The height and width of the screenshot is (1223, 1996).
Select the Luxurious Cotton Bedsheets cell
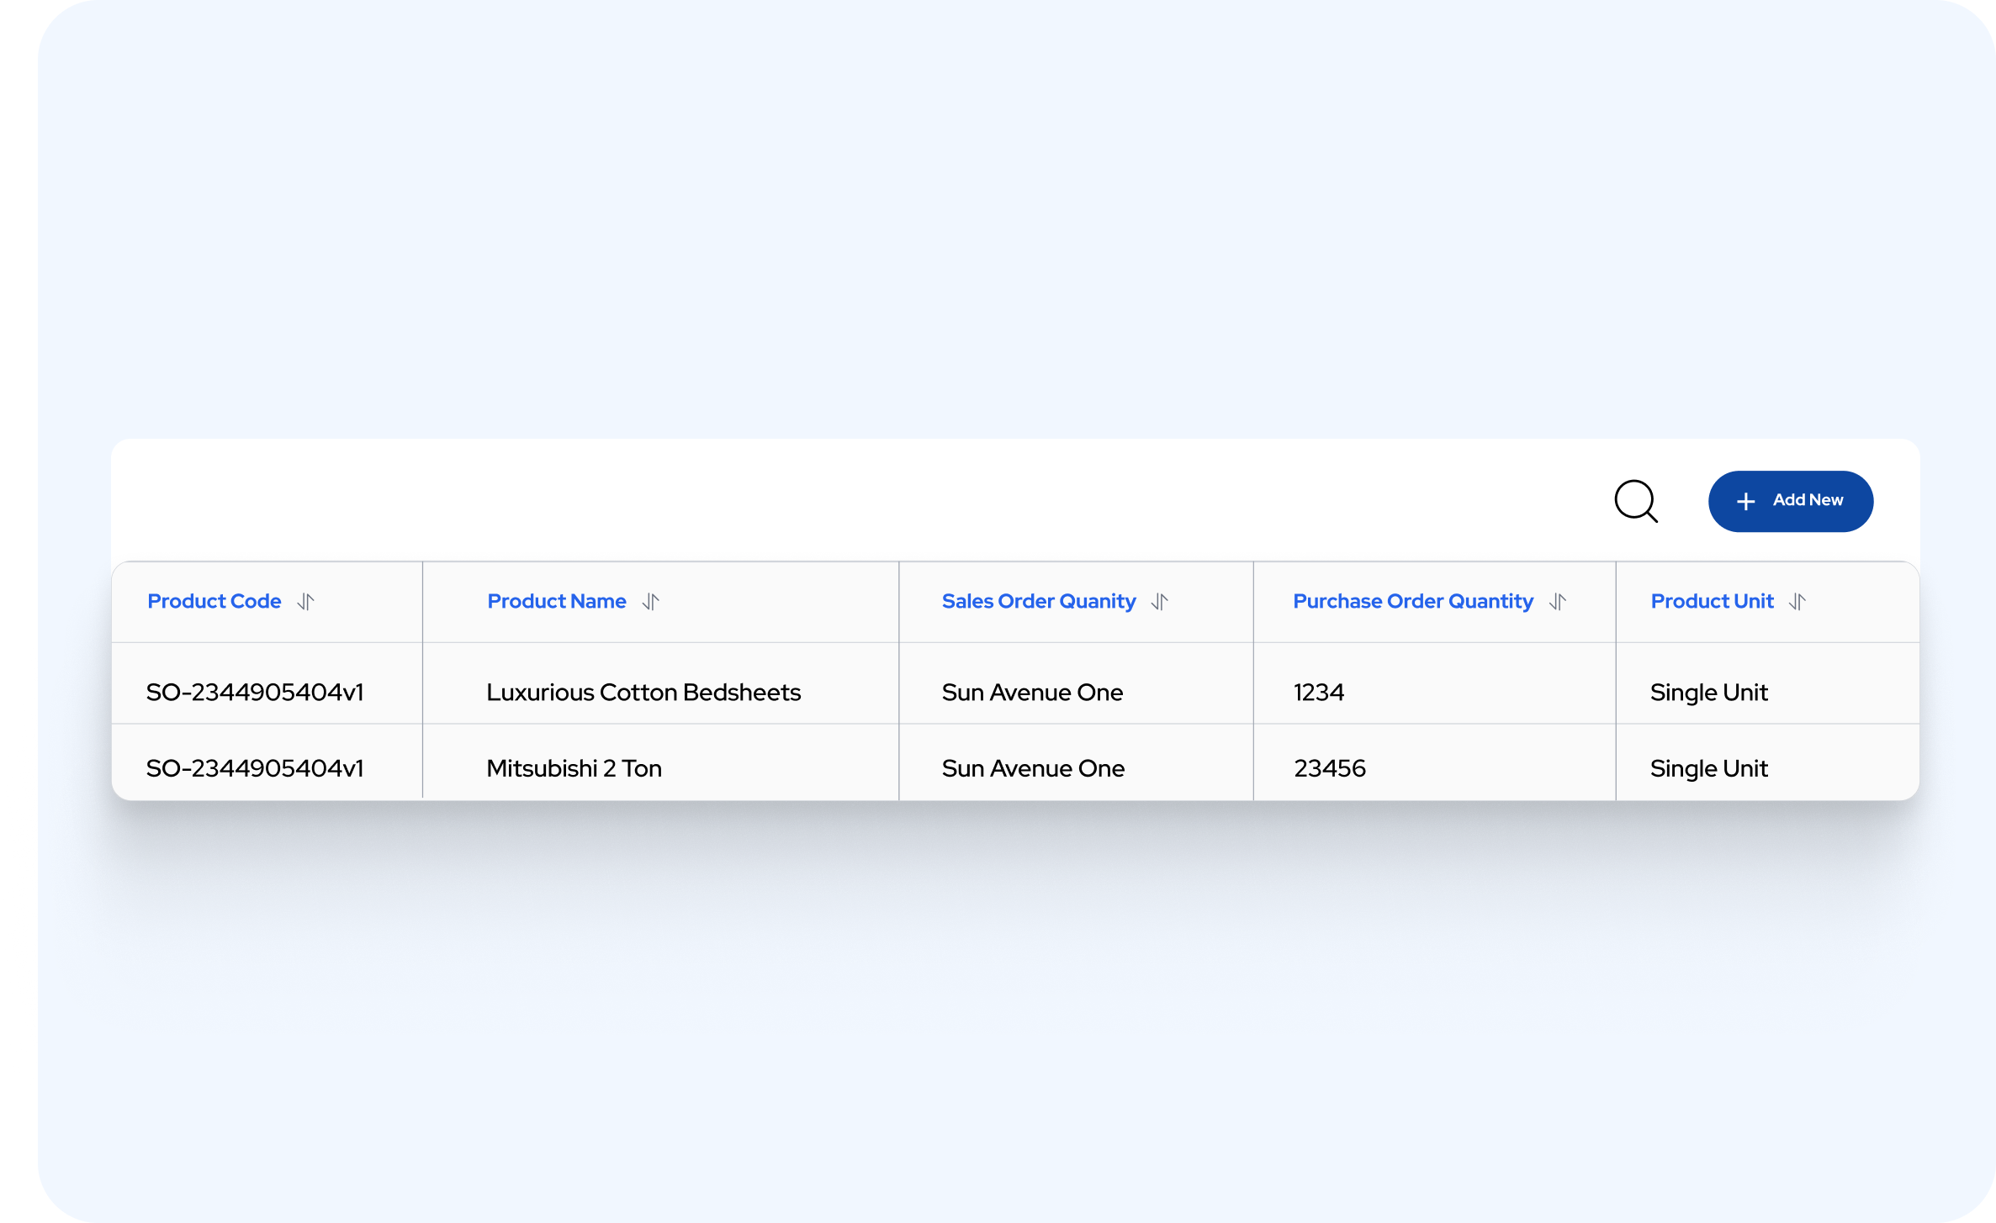pos(643,693)
